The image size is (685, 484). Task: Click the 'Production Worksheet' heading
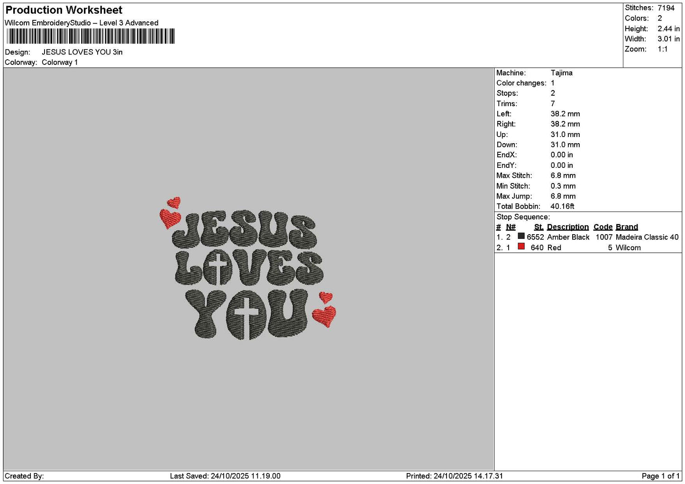click(64, 10)
